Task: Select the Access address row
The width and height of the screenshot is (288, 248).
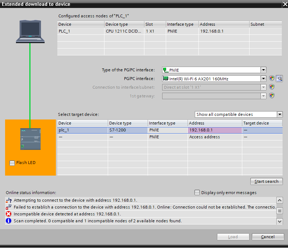Action: click(170, 137)
